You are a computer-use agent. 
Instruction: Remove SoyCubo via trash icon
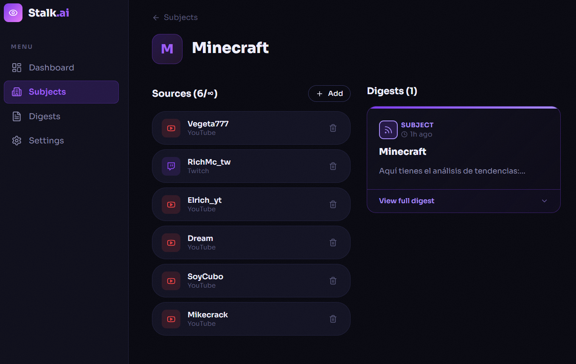[333, 281]
